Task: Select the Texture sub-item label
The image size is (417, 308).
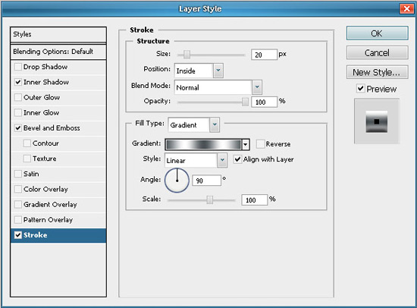Action: click(45, 159)
